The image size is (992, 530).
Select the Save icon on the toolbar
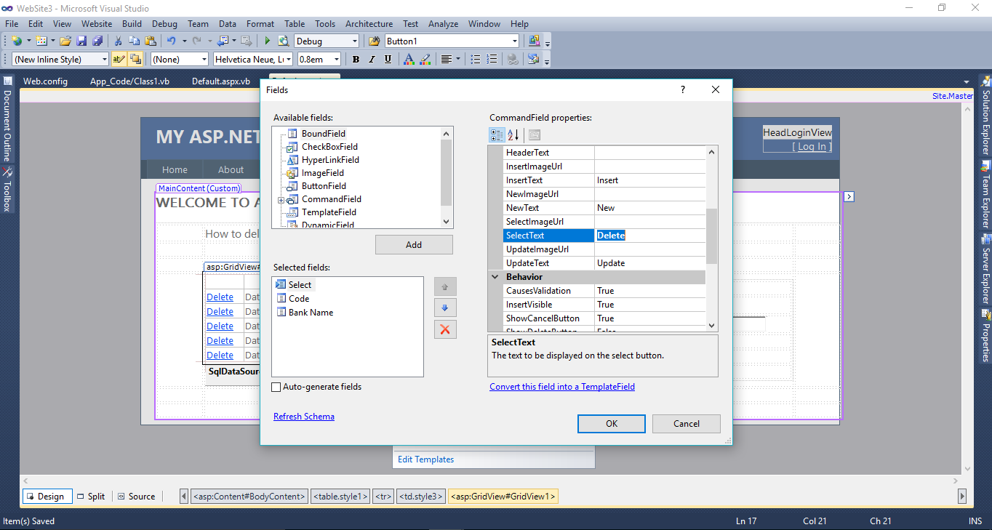pos(81,41)
